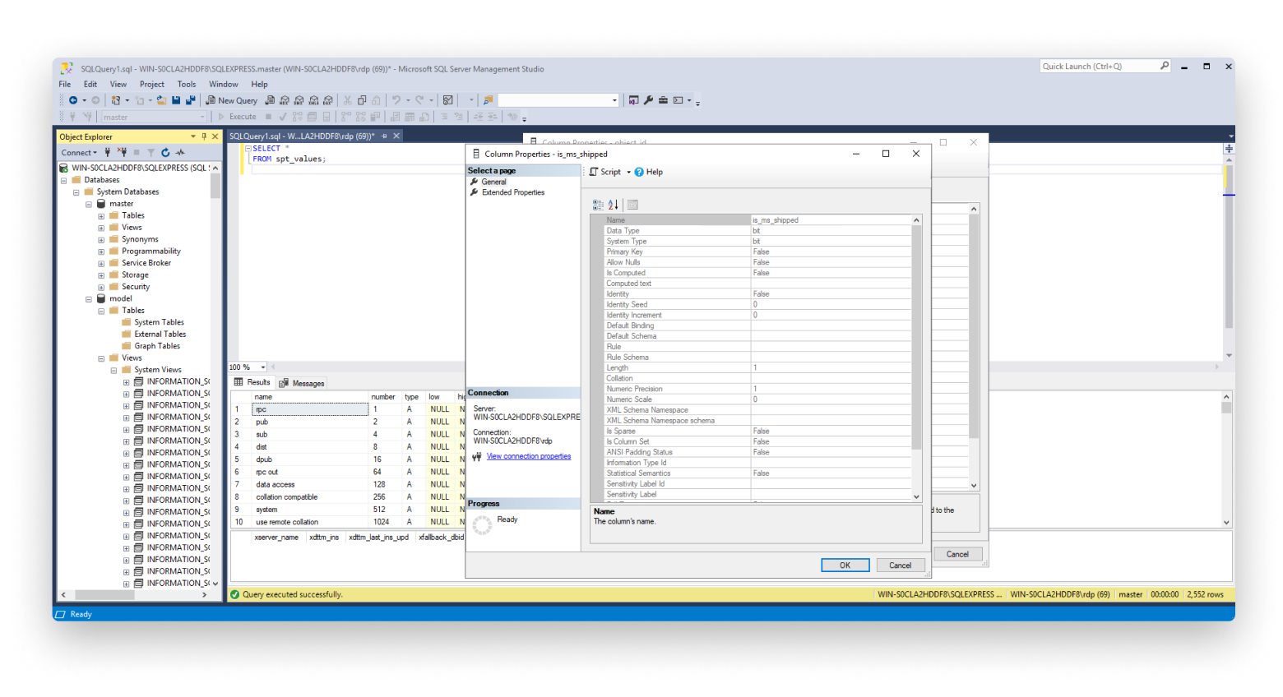Click the Help icon in Column Properties dialog
1283x697 pixels.
click(x=639, y=172)
